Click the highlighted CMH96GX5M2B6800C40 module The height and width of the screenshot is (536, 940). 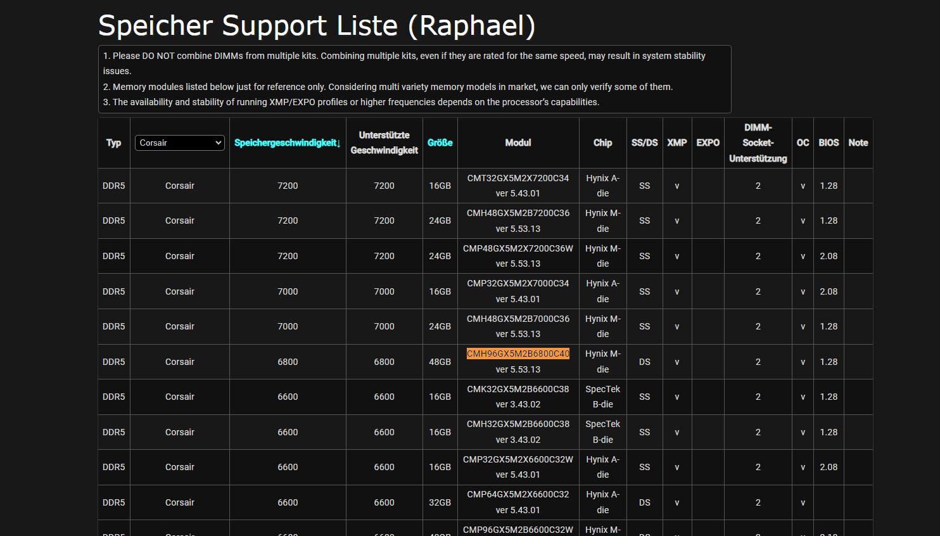coord(518,354)
